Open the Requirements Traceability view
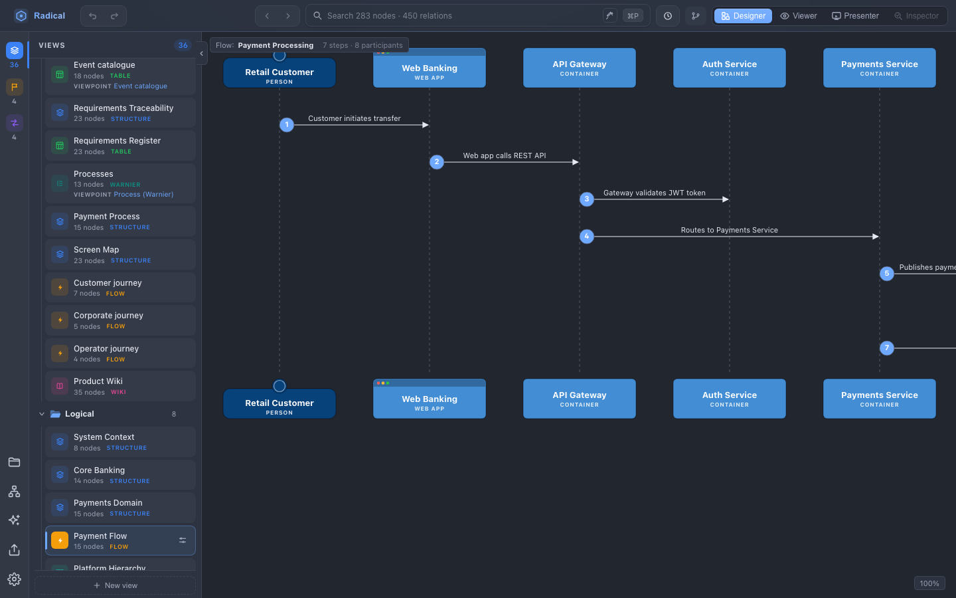Image resolution: width=956 pixels, height=598 pixels. coord(120,113)
